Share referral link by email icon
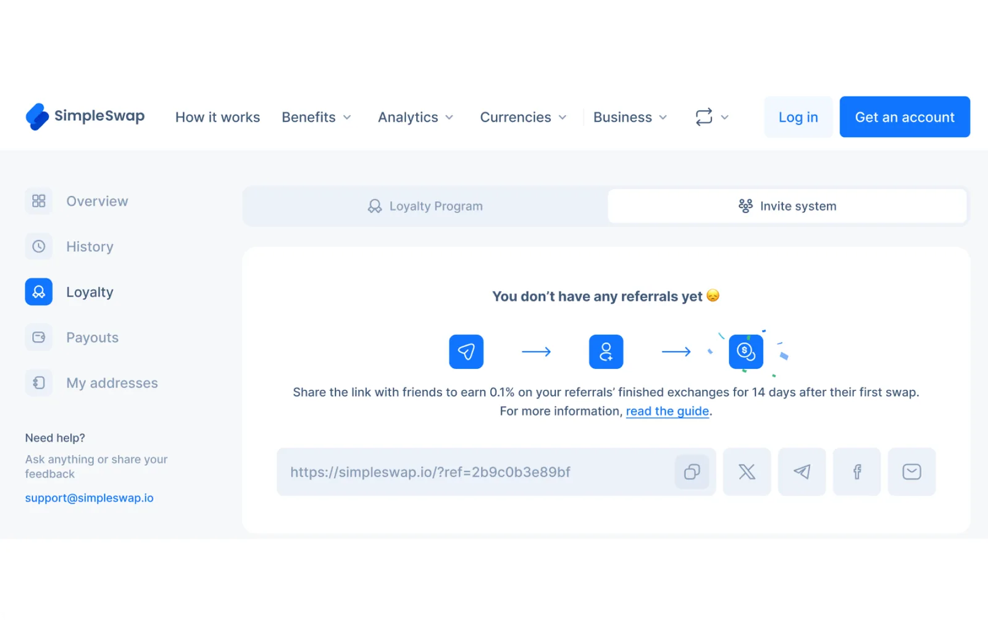The image size is (988, 629). pos(911,472)
